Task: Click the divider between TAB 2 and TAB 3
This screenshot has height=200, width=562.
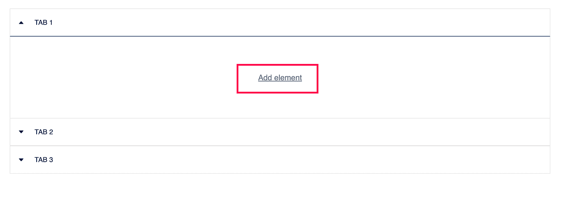Action: (281, 146)
